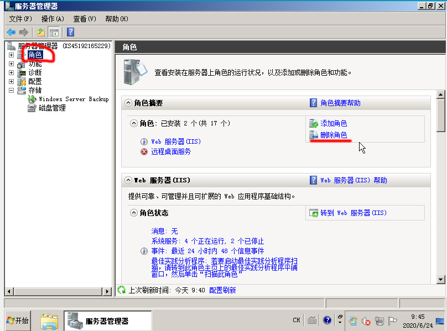Open the 帮助(H) menu
Screen dimensions: 447x331
117,19
